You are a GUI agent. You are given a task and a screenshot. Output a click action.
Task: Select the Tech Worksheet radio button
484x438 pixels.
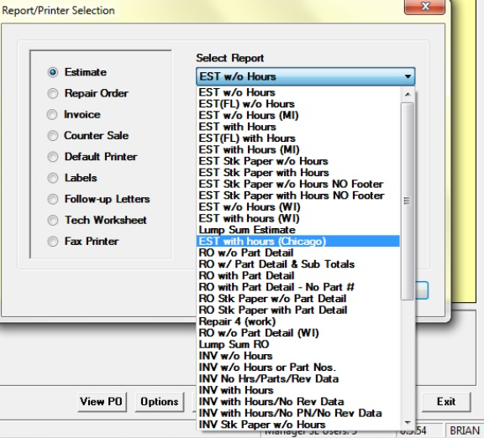point(53,220)
